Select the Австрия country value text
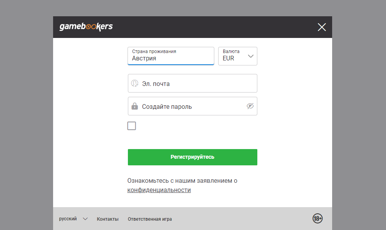This screenshot has width=386, height=230. pyautogui.click(x=144, y=58)
